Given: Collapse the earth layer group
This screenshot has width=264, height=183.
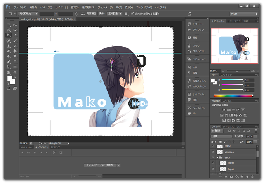Looking at the screenshot, I should 217,157.
